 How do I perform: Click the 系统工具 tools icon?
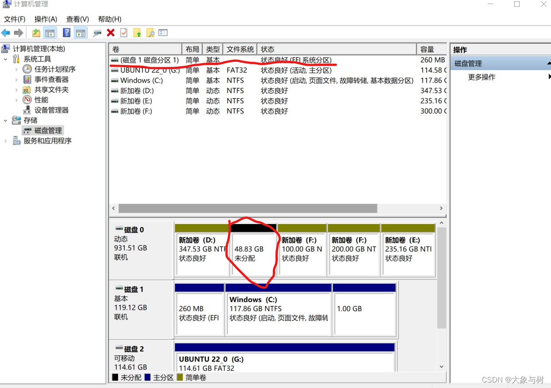point(16,59)
